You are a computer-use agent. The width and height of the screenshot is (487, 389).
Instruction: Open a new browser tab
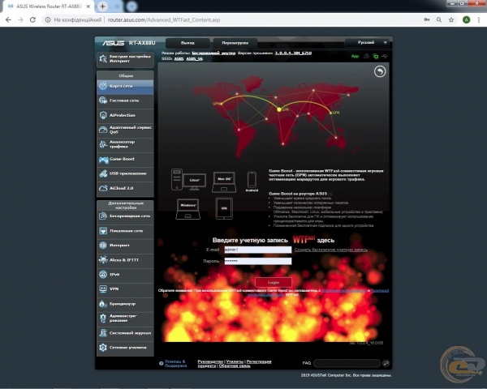click(x=102, y=6)
